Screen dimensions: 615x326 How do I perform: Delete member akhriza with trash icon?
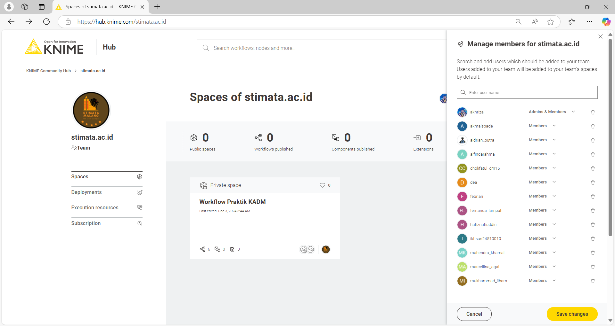point(593,112)
